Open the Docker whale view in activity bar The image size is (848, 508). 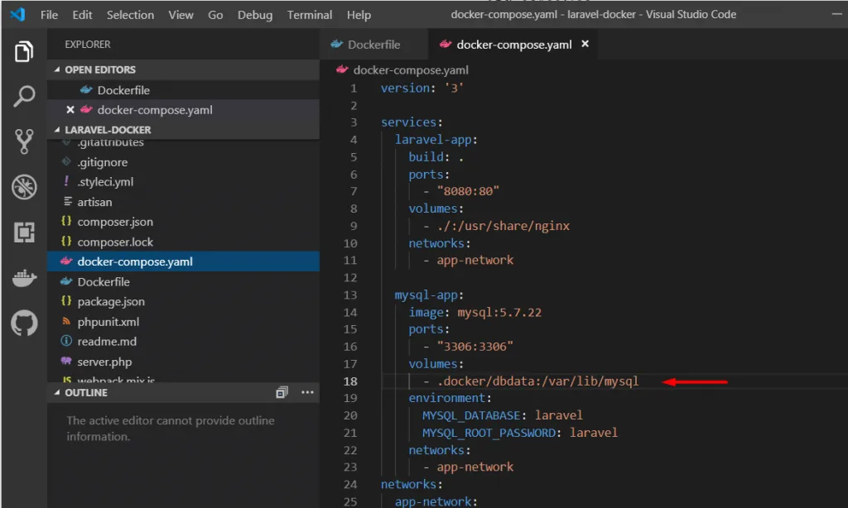[x=24, y=278]
